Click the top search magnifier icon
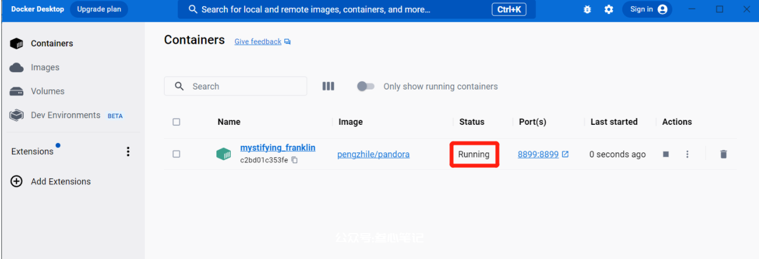Viewport: 759px width, 259px height. (193, 9)
